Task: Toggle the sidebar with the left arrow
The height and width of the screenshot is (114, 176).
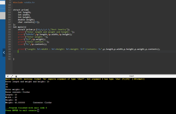Action: [4, 53]
